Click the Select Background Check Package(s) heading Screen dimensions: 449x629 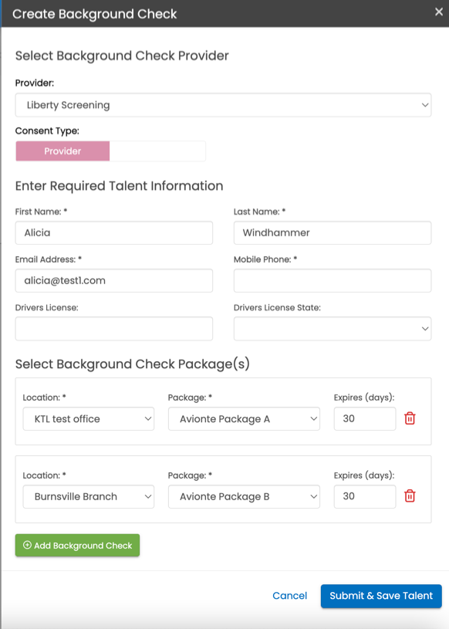pyautogui.click(x=132, y=364)
